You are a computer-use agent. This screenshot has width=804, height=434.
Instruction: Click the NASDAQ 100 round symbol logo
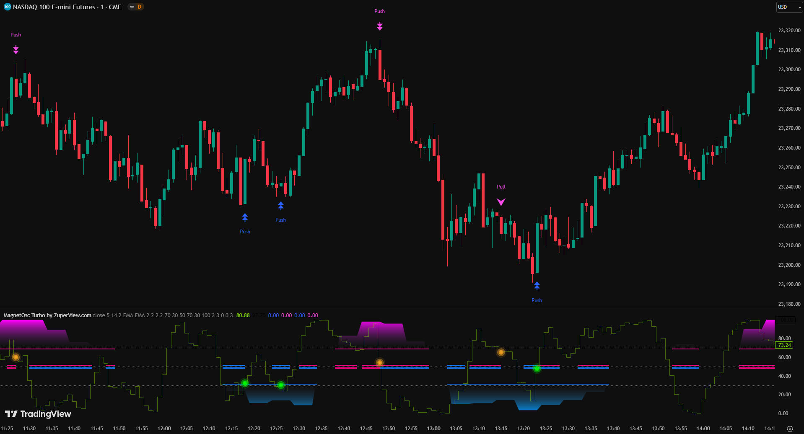coord(7,7)
